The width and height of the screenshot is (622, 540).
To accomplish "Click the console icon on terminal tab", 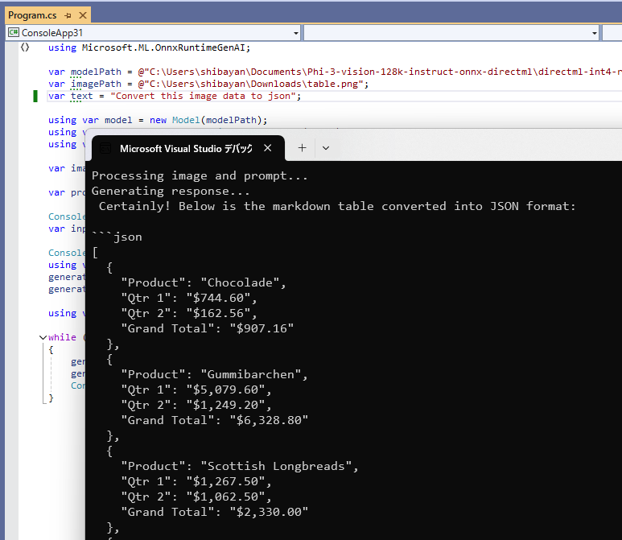I will [105, 148].
